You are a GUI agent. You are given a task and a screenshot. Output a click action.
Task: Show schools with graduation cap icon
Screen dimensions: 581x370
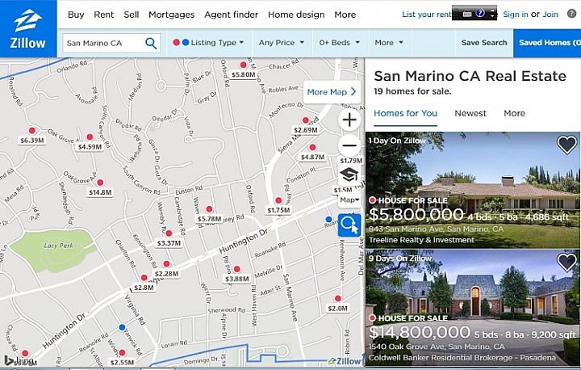pos(349,174)
